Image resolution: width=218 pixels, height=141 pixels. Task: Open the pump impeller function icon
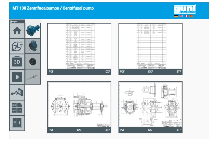tap(17, 46)
